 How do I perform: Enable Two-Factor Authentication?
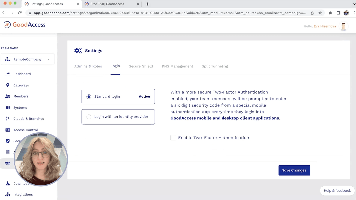(173, 137)
